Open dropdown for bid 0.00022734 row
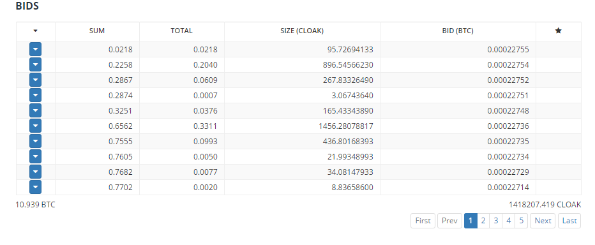Screen dimensions: 595x245 35,156
